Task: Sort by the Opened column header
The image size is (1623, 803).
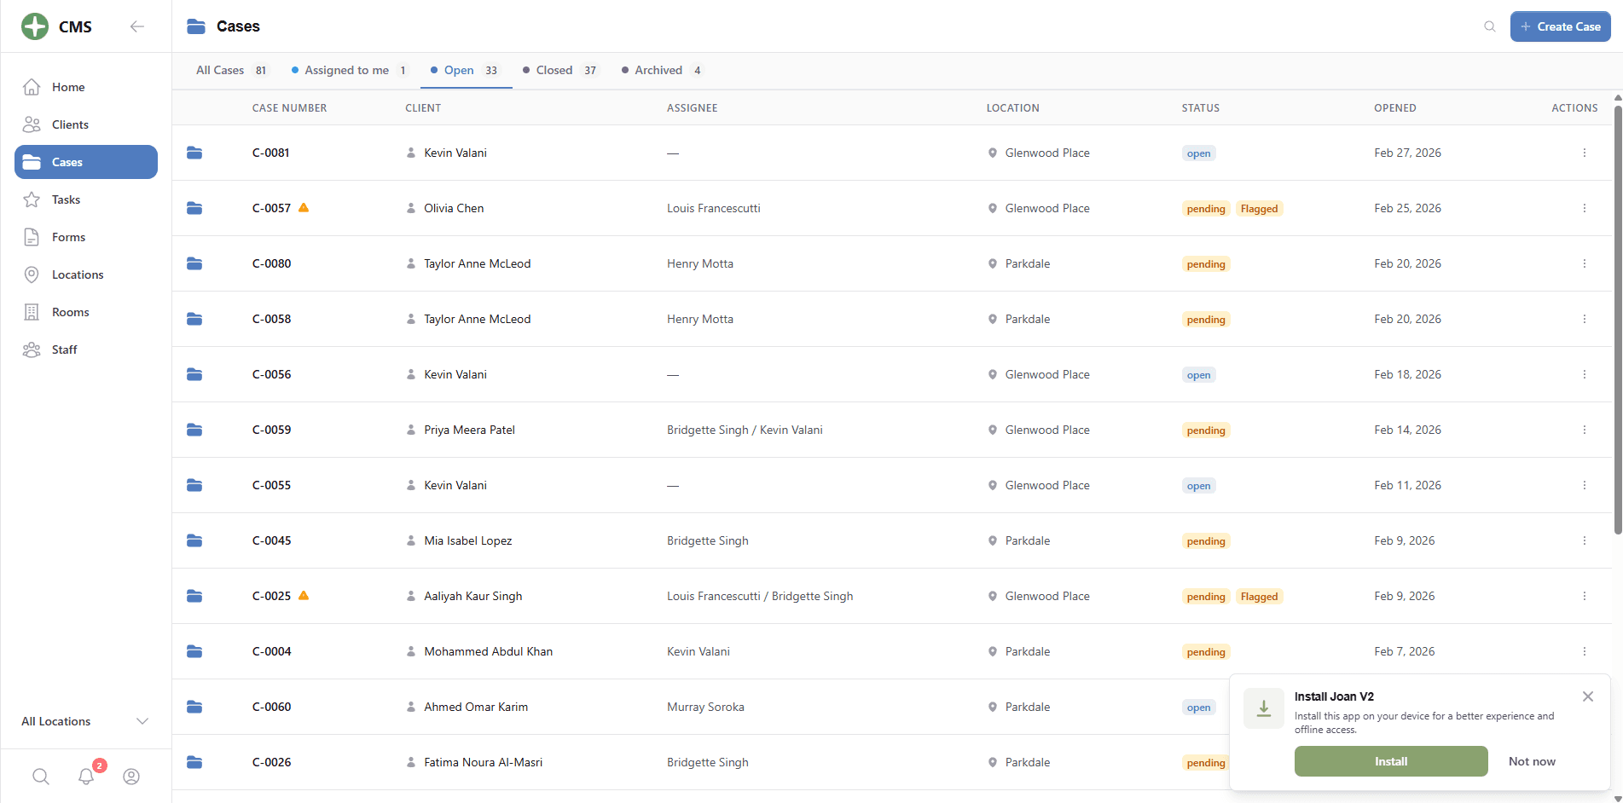Action: point(1394,108)
